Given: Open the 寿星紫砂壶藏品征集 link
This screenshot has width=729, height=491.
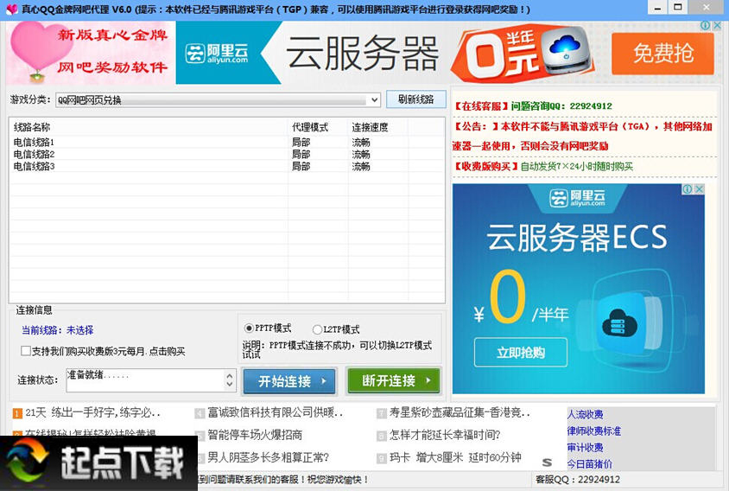Looking at the screenshot, I should click(460, 413).
